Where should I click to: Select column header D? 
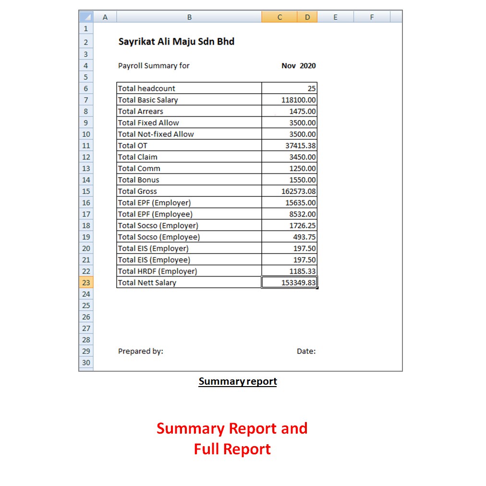coord(307,16)
